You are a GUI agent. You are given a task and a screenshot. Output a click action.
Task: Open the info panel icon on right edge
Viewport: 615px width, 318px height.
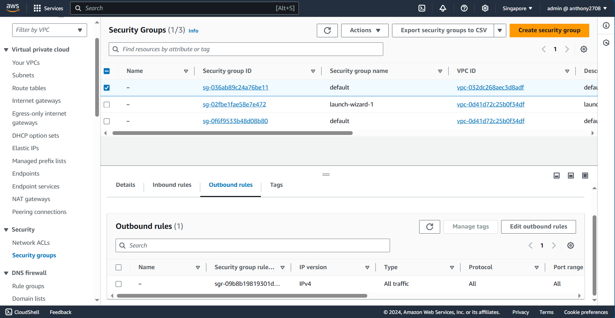pos(606,25)
